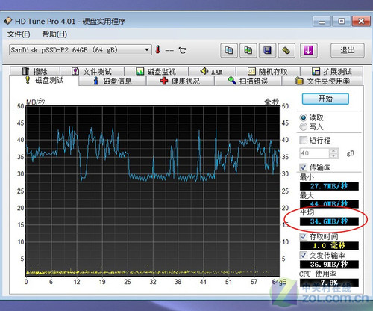
Task: Toggle the 传输率 checkbox
Action: tap(303, 167)
